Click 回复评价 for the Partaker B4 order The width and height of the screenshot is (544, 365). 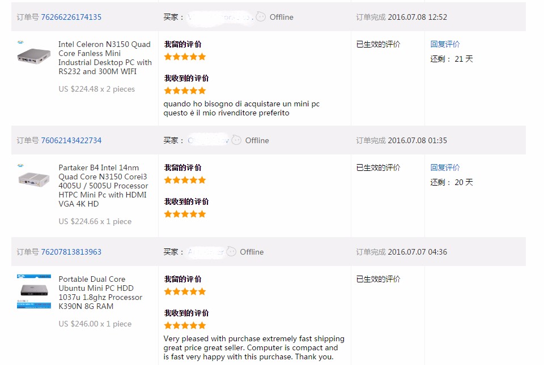pyautogui.click(x=445, y=168)
